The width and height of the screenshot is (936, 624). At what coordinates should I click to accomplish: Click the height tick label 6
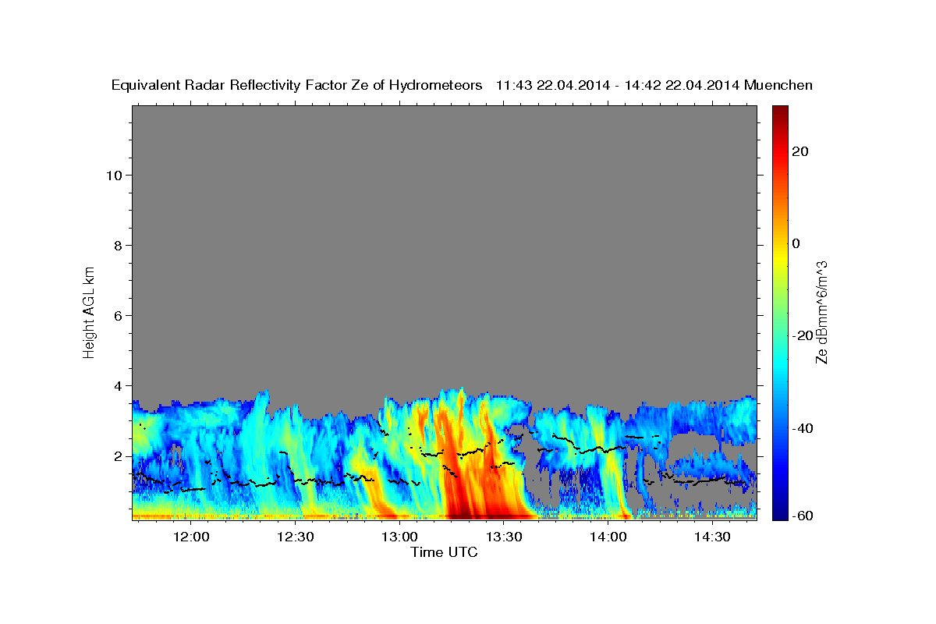[119, 316]
